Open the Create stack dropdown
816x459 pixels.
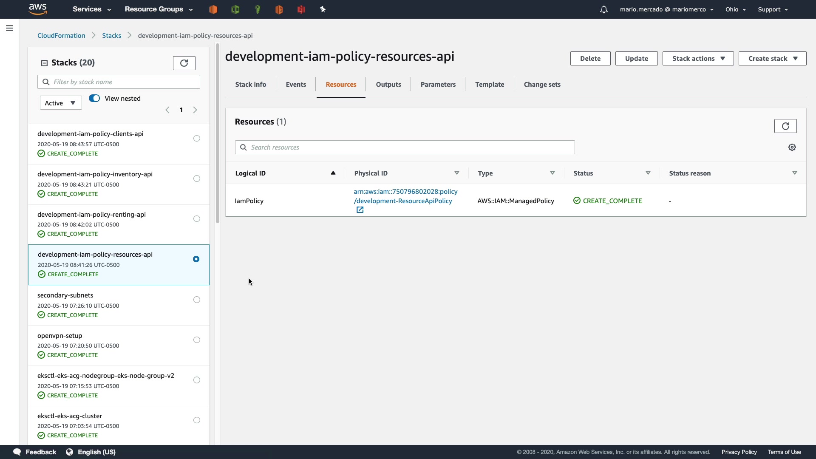(x=772, y=59)
